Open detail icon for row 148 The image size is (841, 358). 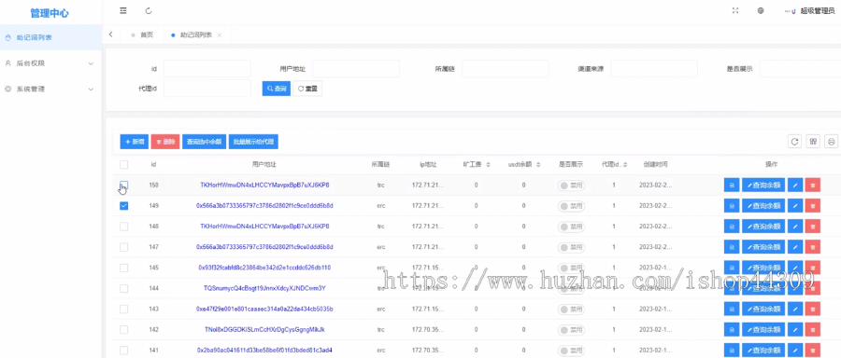tap(731, 227)
